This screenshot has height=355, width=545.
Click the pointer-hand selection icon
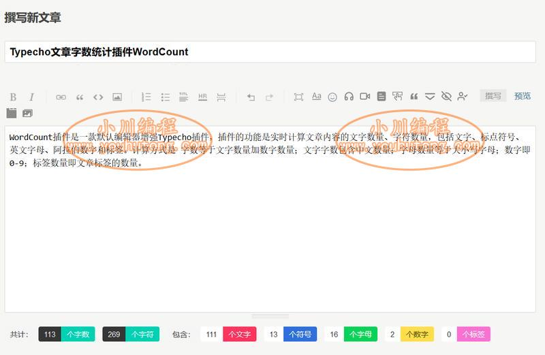pos(397,96)
